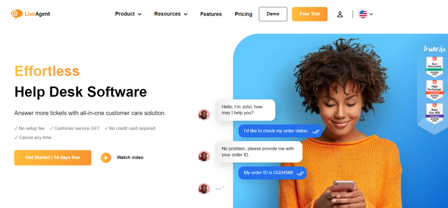The height and width of the screenshot is (208, 448).
Task: Click Get Started 14 days free
Action: (x=53, y=158)
